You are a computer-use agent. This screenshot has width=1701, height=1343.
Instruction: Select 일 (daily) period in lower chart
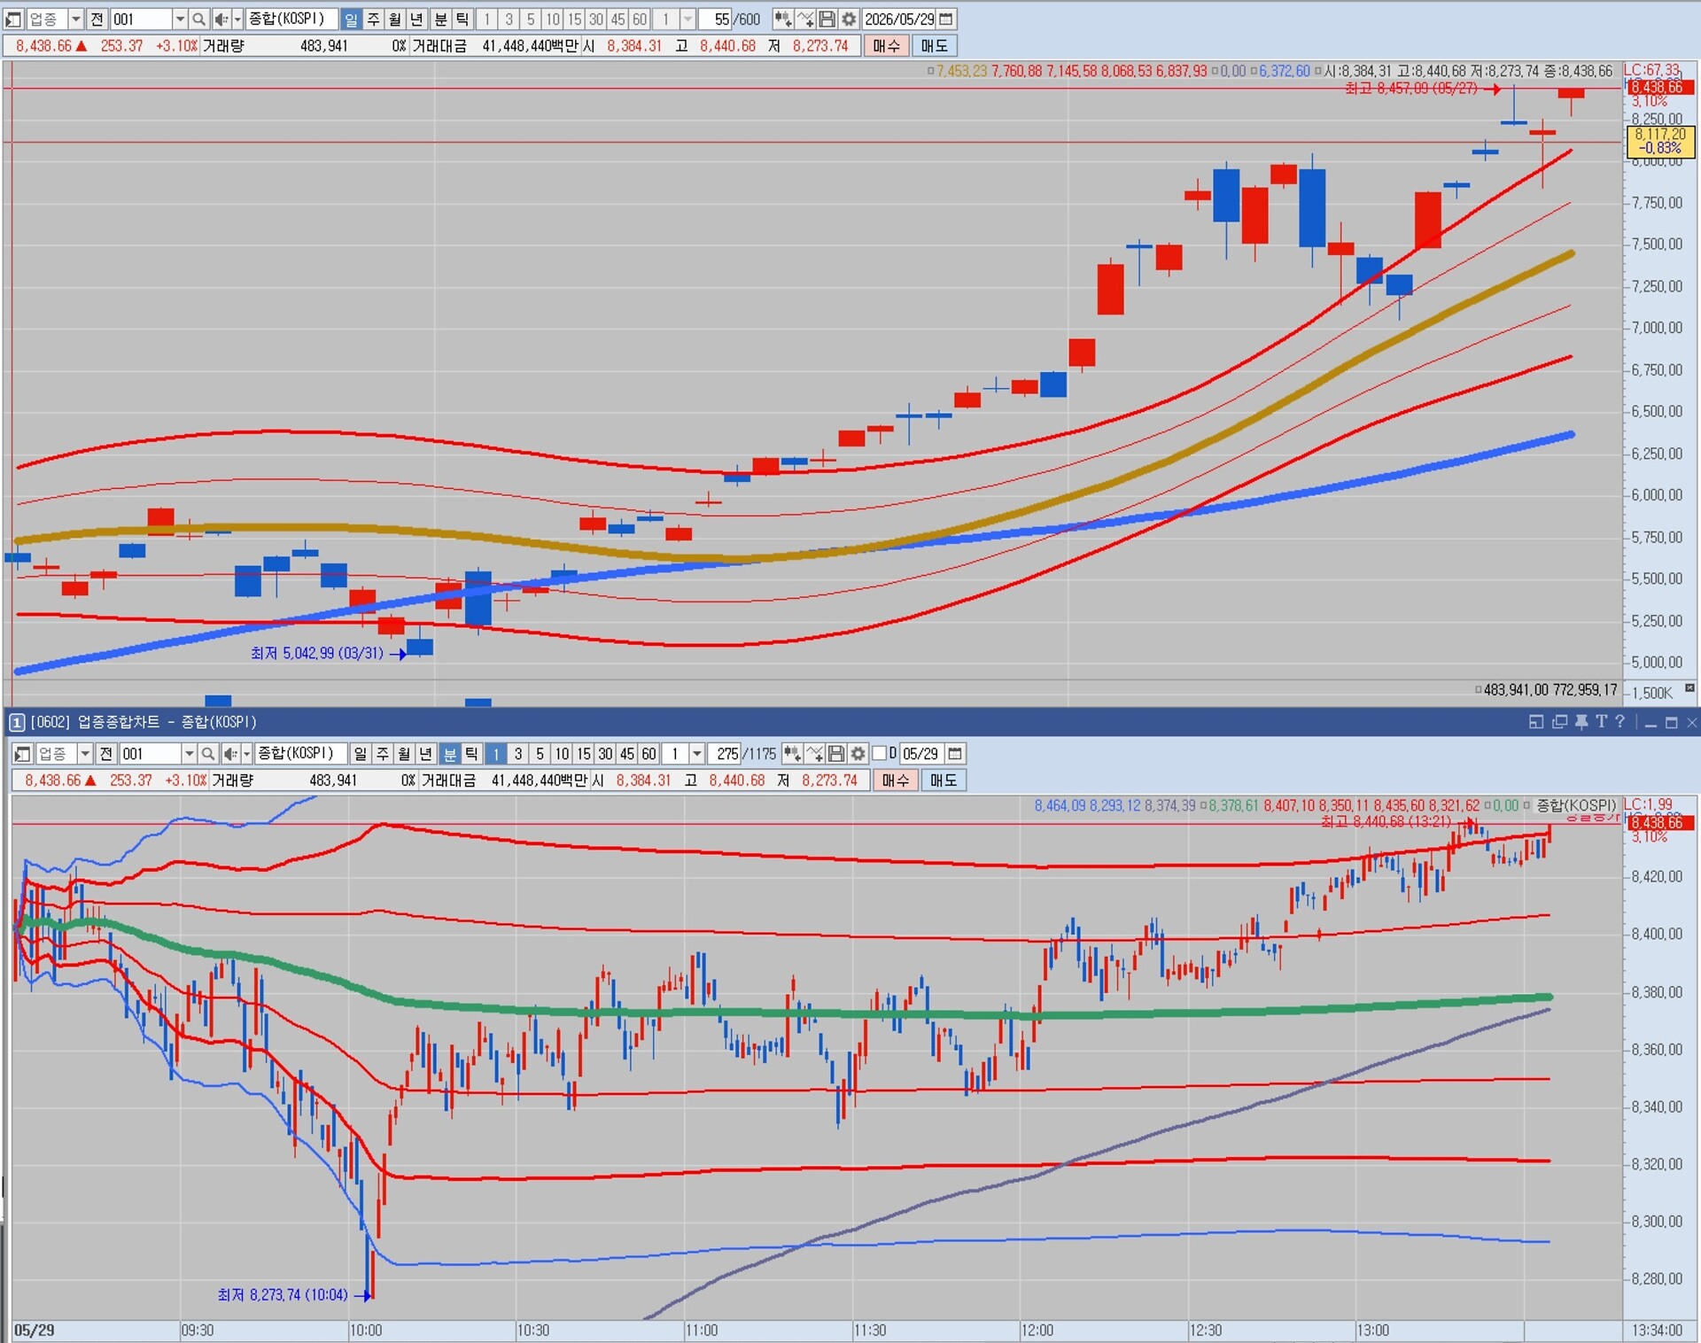pos(360,754)
